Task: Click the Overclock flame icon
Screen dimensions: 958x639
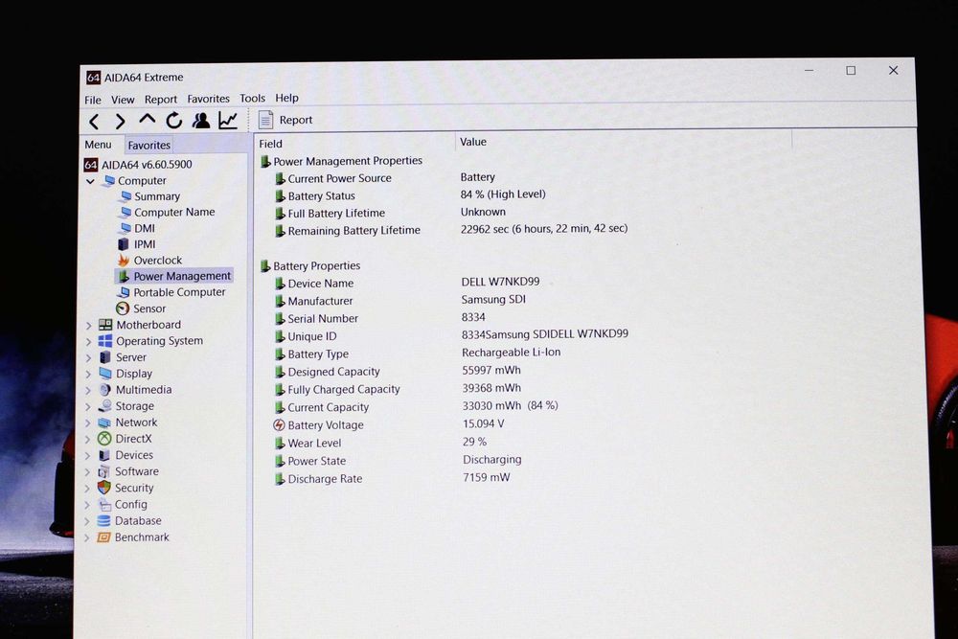Action: point(124,261)
